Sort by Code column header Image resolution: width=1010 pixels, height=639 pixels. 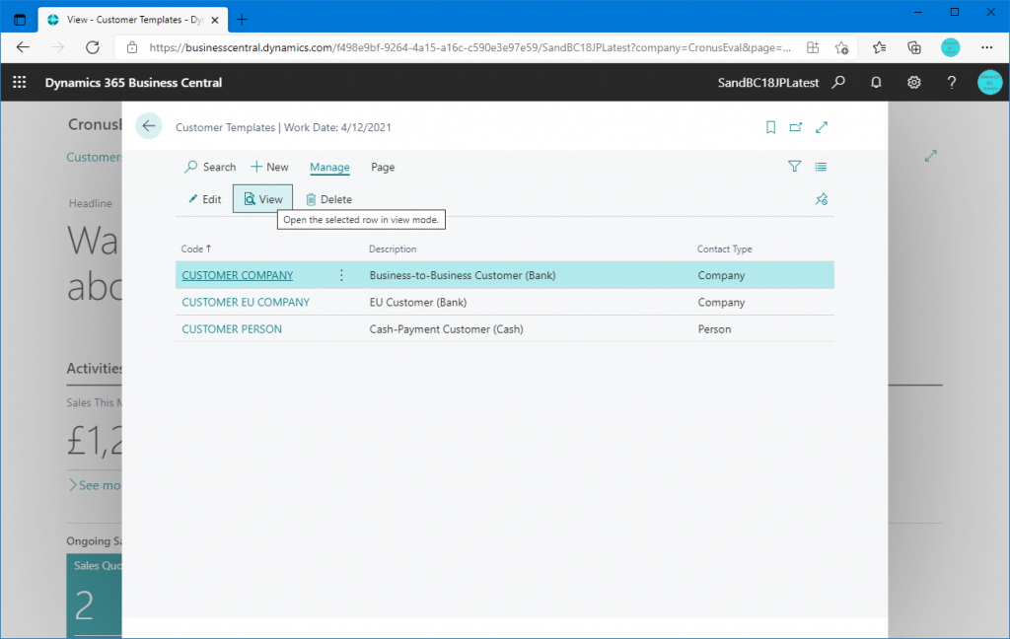point(196,248)
